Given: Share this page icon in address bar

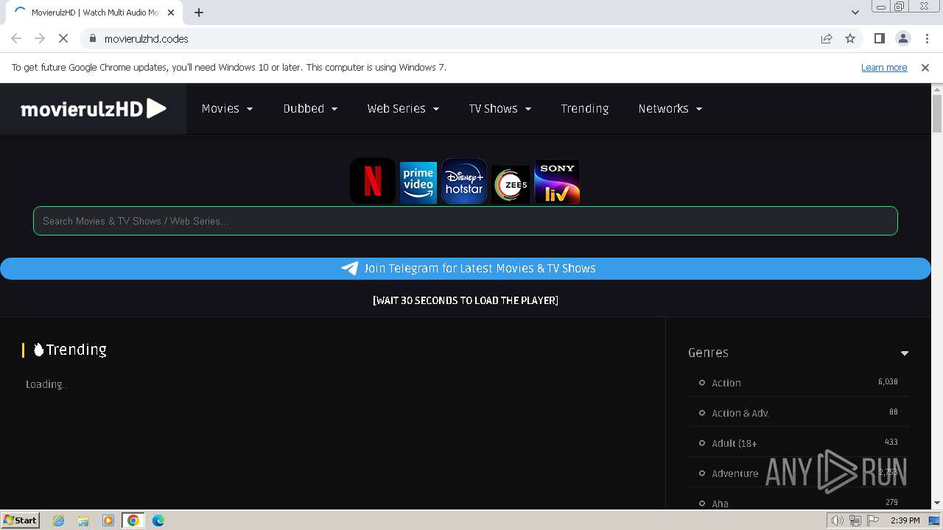Looking at the screenshot, I should tap(827, 38).
